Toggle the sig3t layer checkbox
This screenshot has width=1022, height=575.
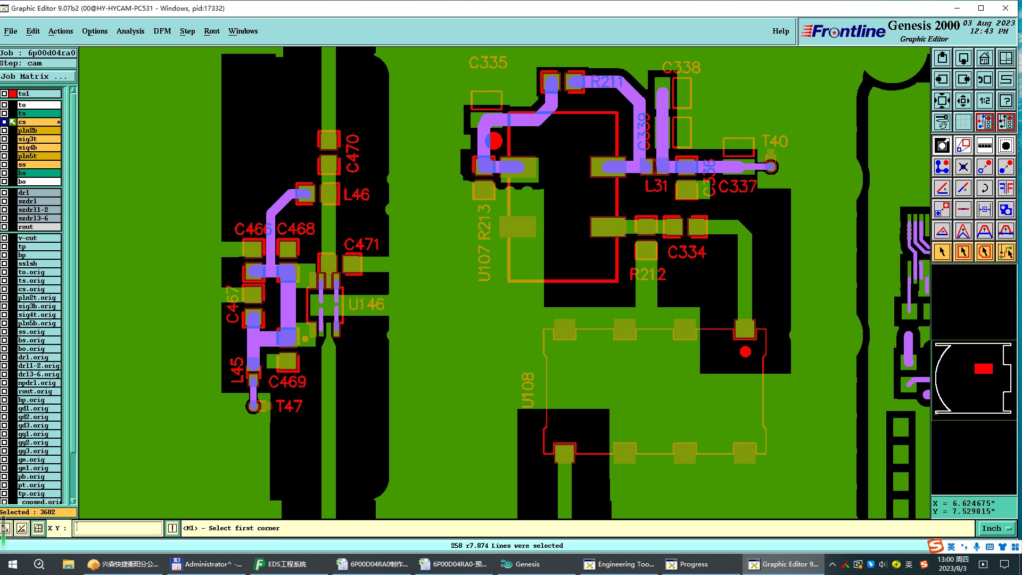click(x=4, y=139)
